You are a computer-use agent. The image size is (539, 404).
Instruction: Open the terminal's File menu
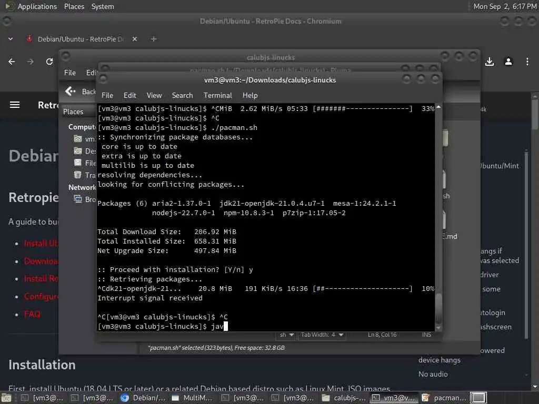[107, 96]
